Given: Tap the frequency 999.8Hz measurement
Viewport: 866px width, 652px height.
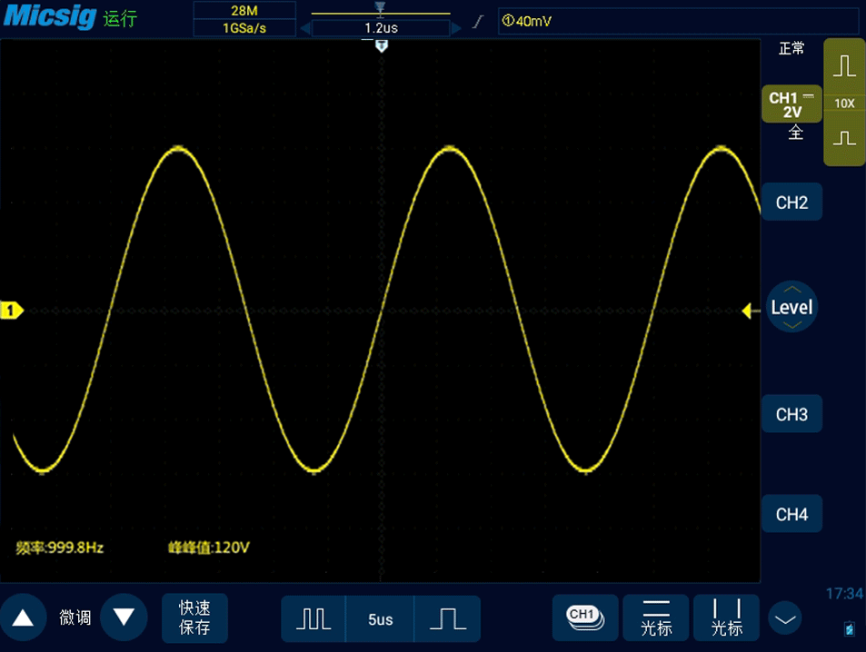Looking at the screenshot, I should [x=60, y=548].
